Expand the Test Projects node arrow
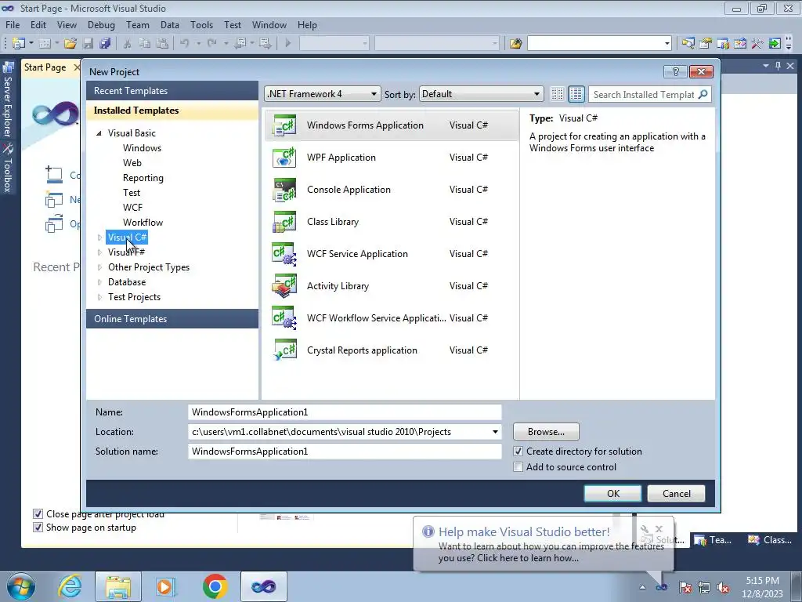The image size is (802, 602). (x=99, y=297)
